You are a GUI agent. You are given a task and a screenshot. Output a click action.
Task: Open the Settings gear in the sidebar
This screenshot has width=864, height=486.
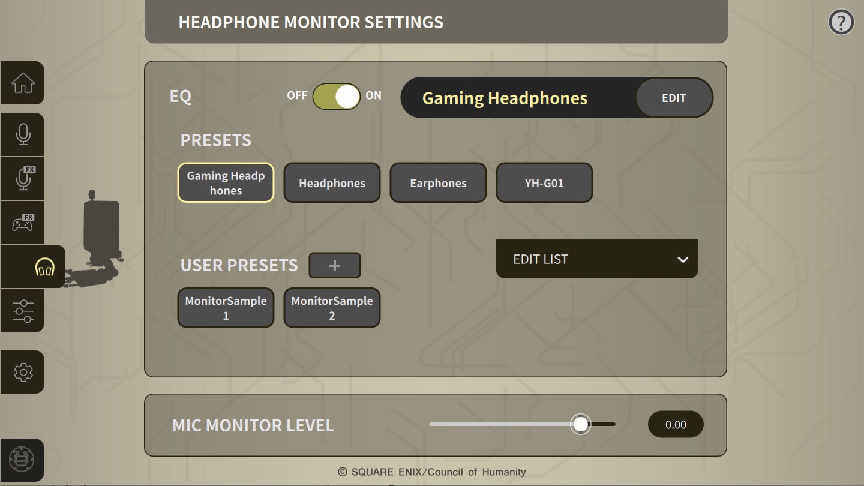click(22, 372)
